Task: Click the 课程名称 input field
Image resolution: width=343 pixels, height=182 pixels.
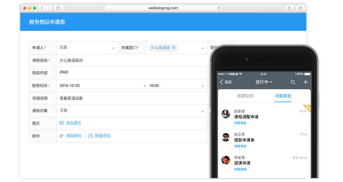Action: pyautogui.click(x=133, y=60)
